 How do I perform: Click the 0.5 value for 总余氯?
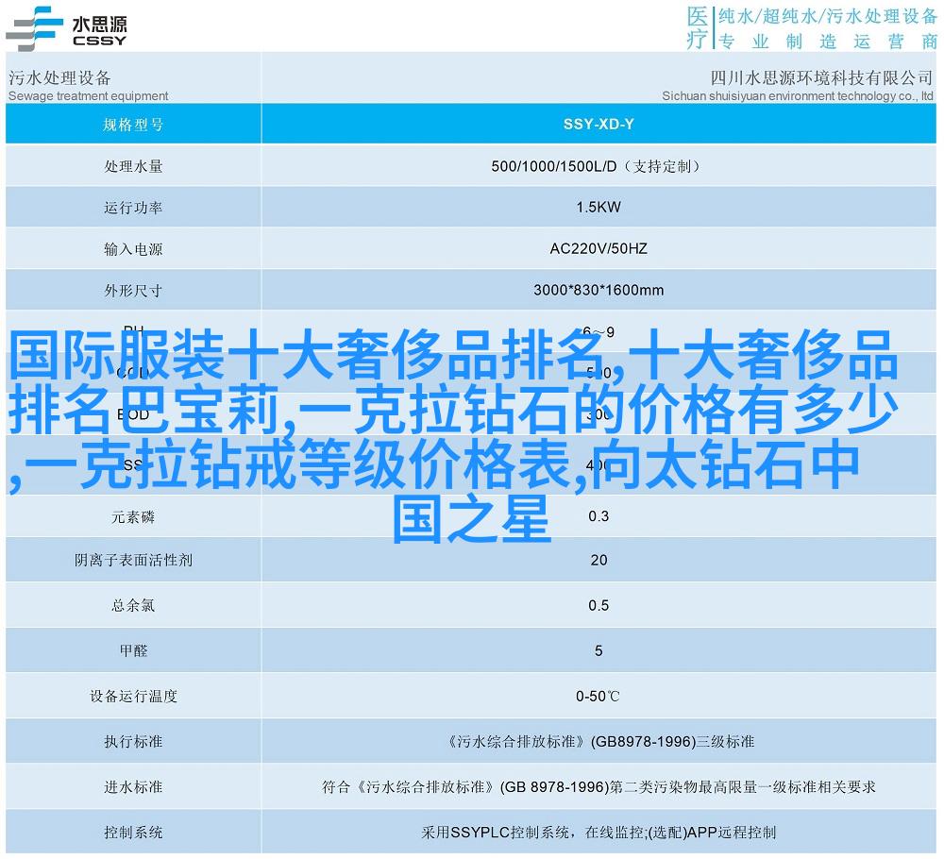tap(598, 605)
